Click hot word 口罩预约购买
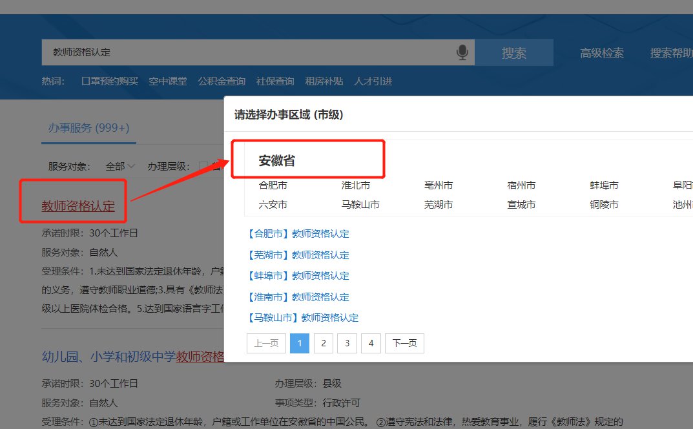The image size is (693, 429). click(110, 81)
